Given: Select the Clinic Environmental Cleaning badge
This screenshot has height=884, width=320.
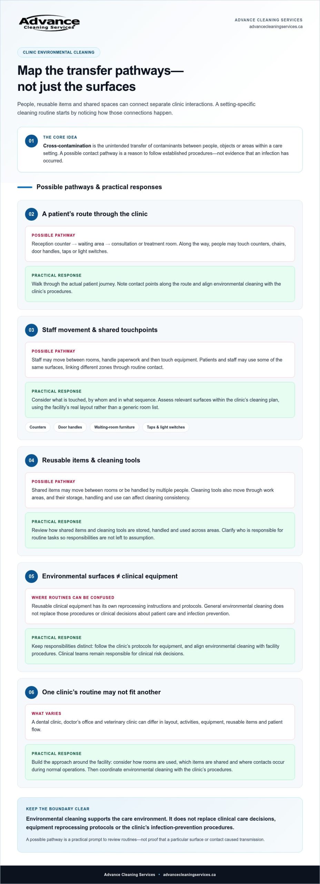Looking at the screenshot, I should pyautogui.click(x=59, y=52).
